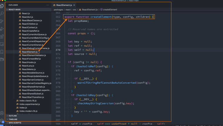This screenshot has height=126, width=223.
Task: Open ReactSharedInternals.js file
Action: tap(33, 87)
